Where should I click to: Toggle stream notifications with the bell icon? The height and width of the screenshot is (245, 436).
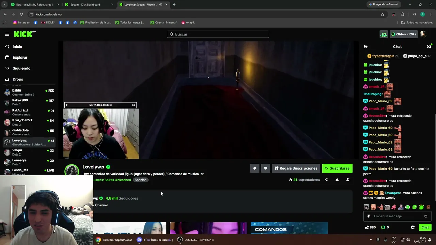tap(254, 168)
